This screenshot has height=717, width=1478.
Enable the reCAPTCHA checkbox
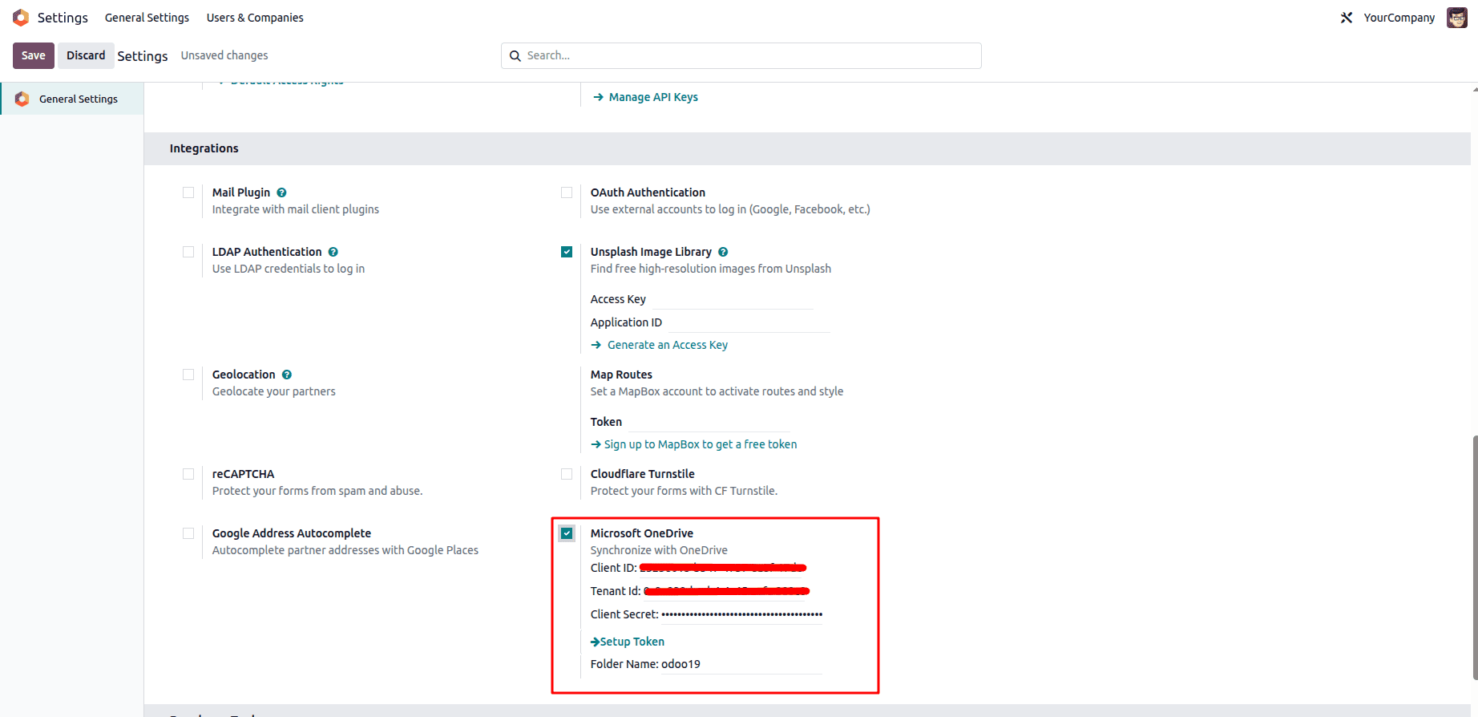pyautogui.click(x=188, y=474)
